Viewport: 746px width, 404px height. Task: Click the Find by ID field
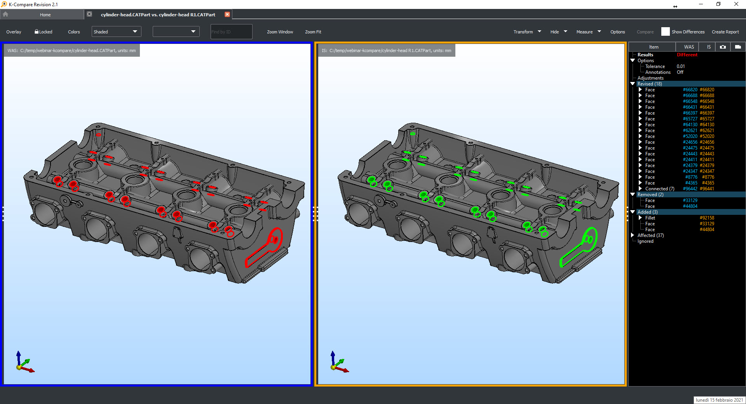tap(231, 31)
